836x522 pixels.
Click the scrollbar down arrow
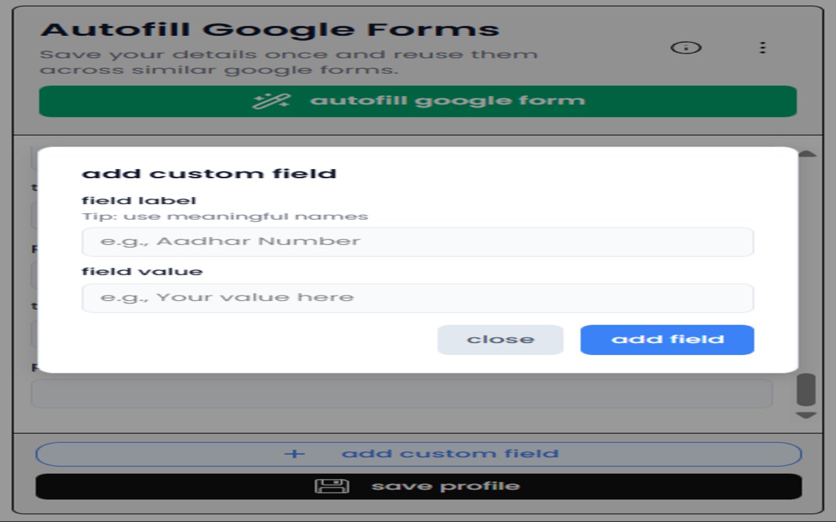coord(807,416)
